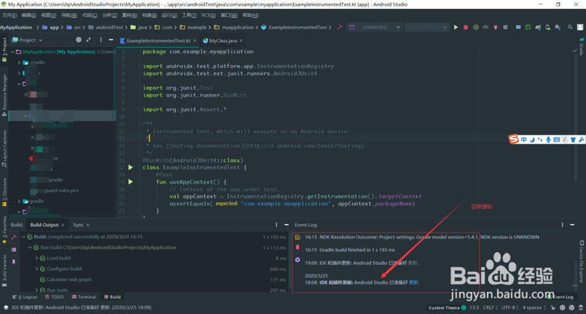586x314 pixels.
Task: Open the 编辑(E) menu
Action: pos(29,15)
